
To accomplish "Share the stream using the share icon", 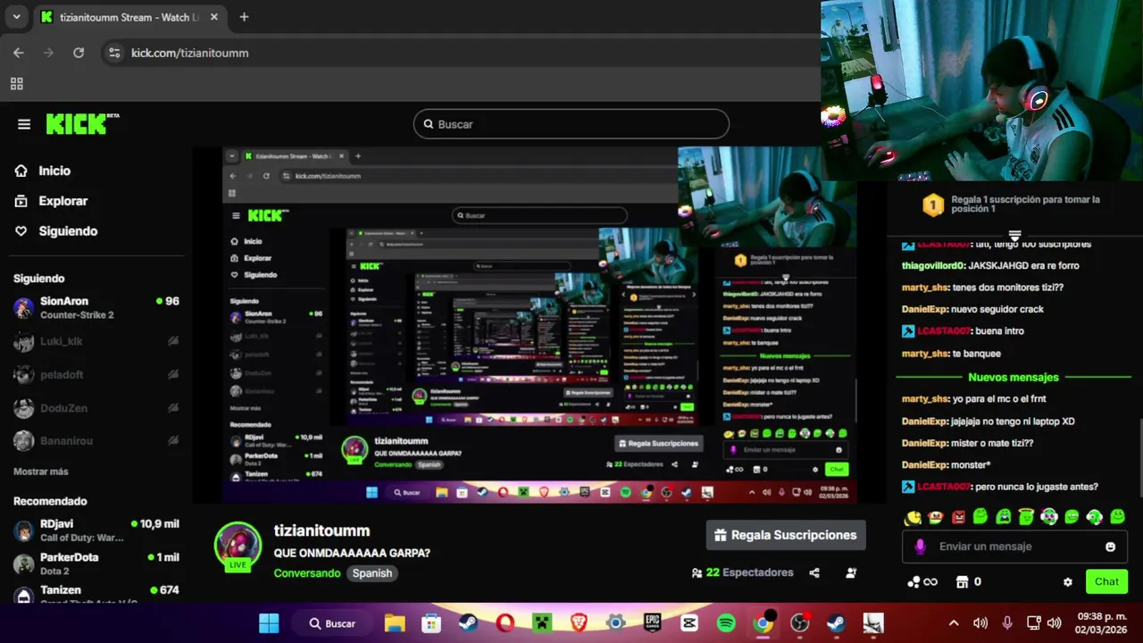I will click(814, 572).
